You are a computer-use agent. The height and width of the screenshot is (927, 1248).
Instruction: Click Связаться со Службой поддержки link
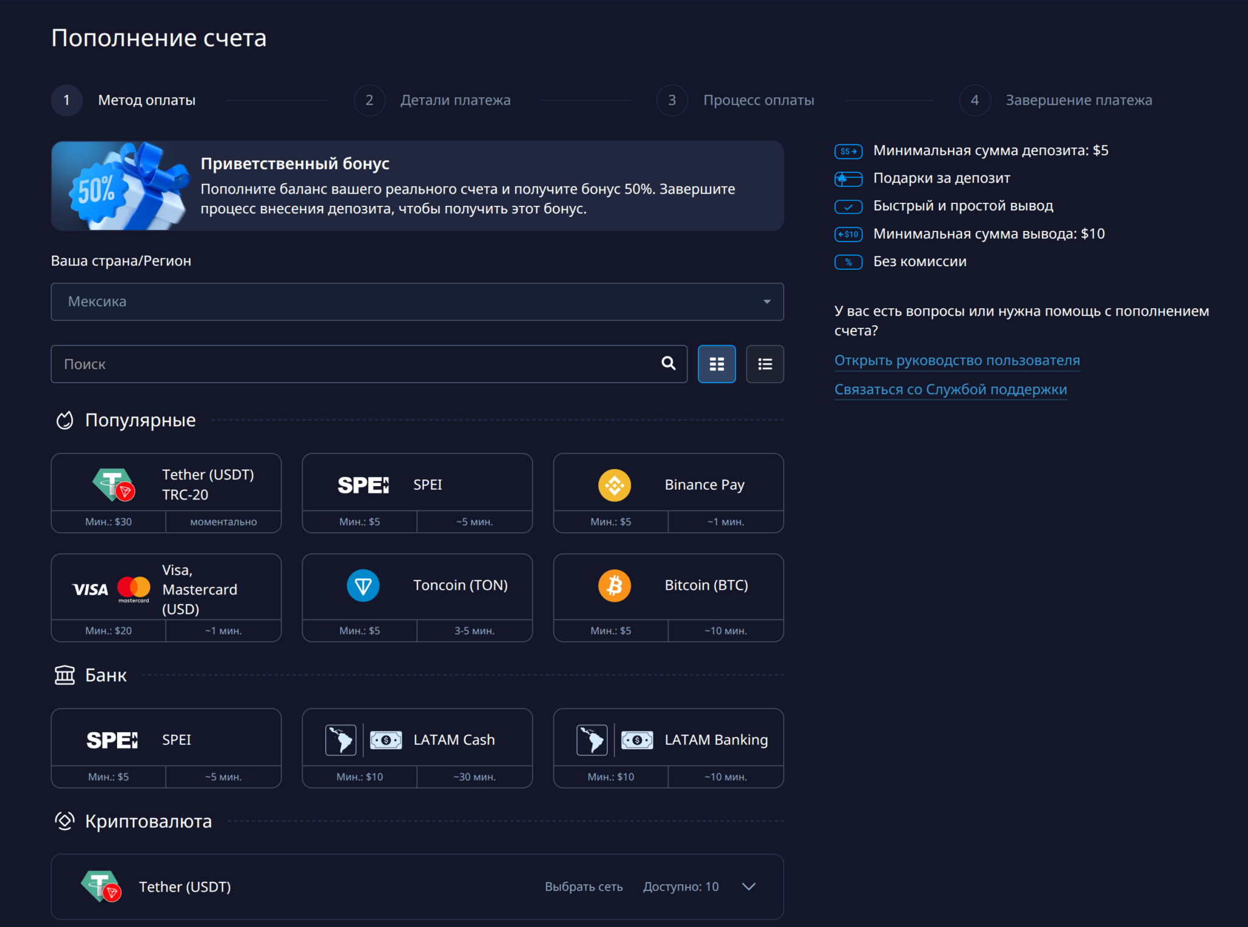coord(950,390)
